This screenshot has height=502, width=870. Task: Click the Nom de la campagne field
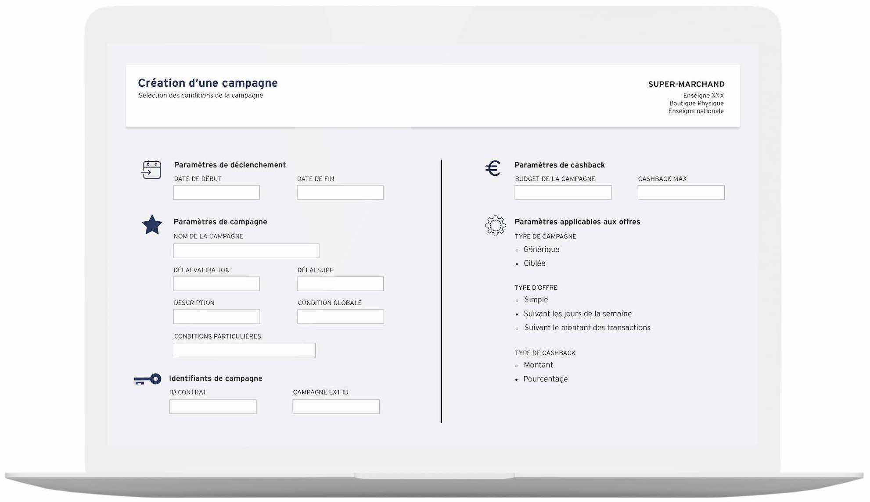coord(246,251)
